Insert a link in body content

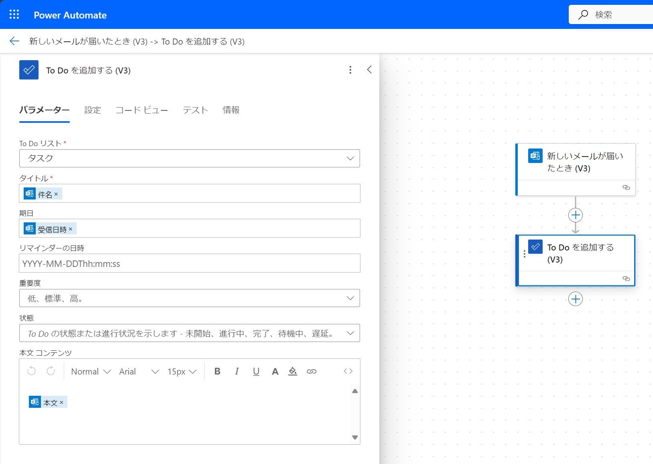(311, 371)
